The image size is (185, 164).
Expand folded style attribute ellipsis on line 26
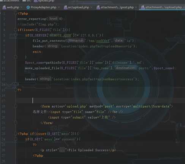[x=62, y=150]
